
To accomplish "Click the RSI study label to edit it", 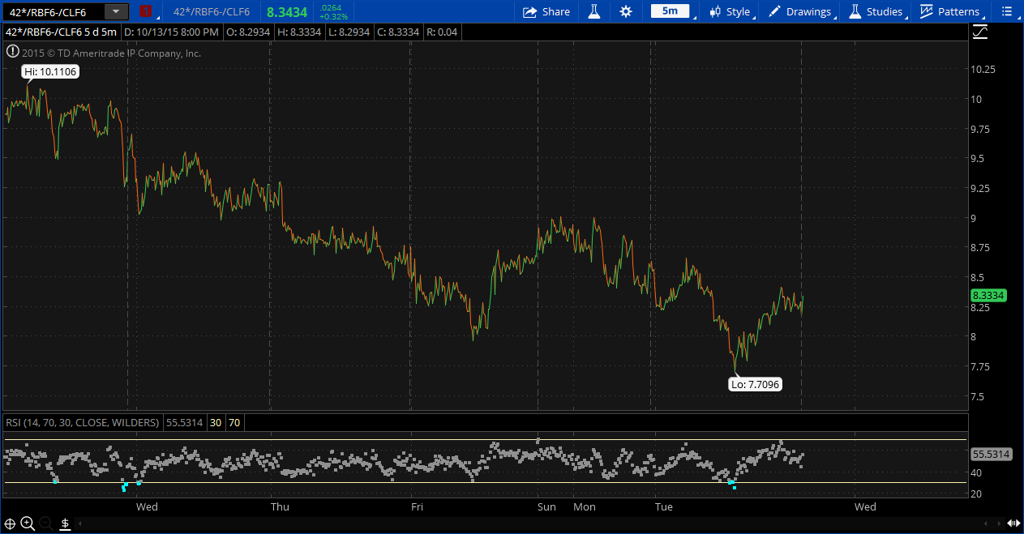I will click(x=81, y=422).
